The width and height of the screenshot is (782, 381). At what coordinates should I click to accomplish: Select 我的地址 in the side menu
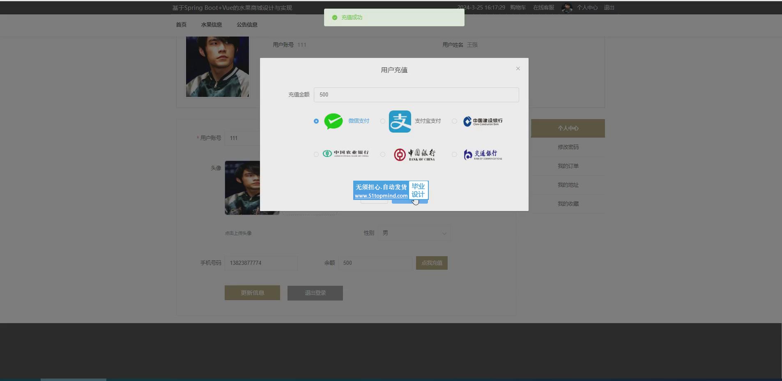[568, 185]
